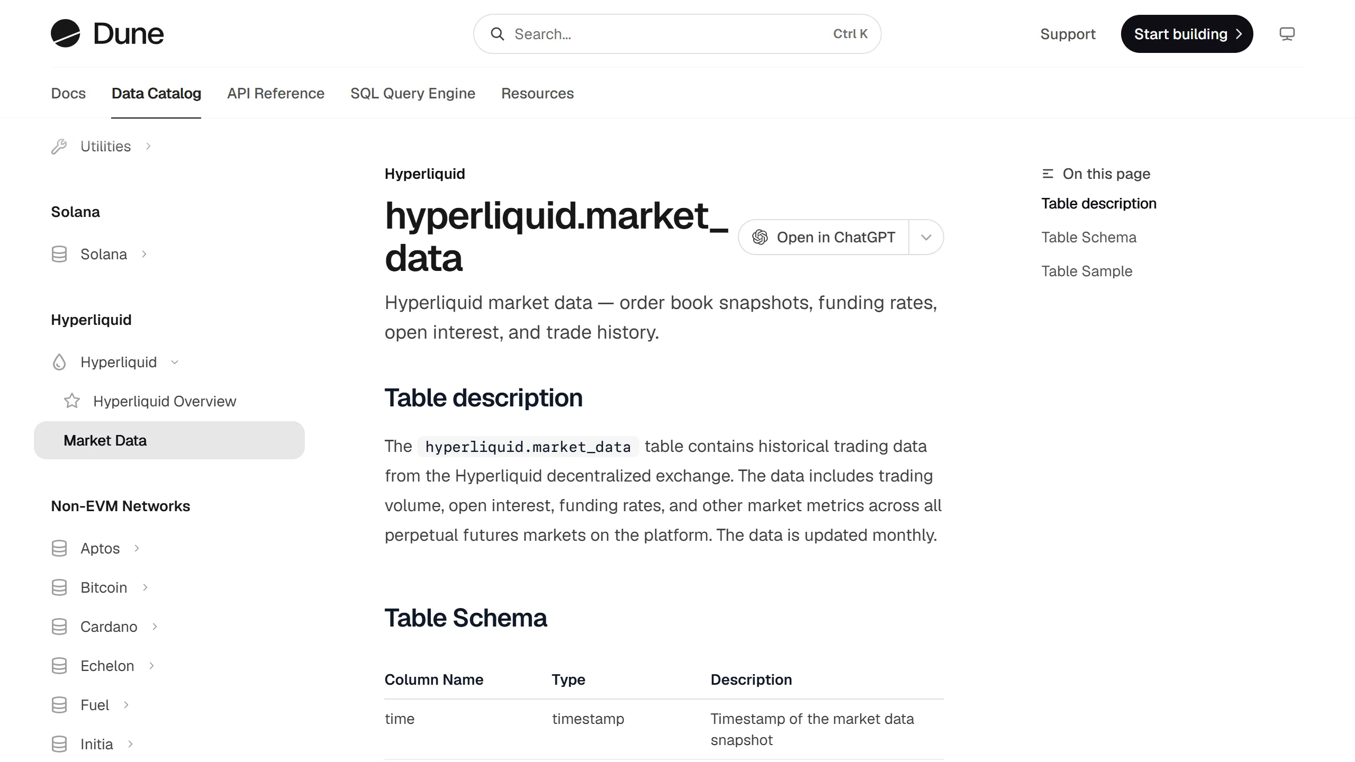Click the Support link

coord(1068,34)
